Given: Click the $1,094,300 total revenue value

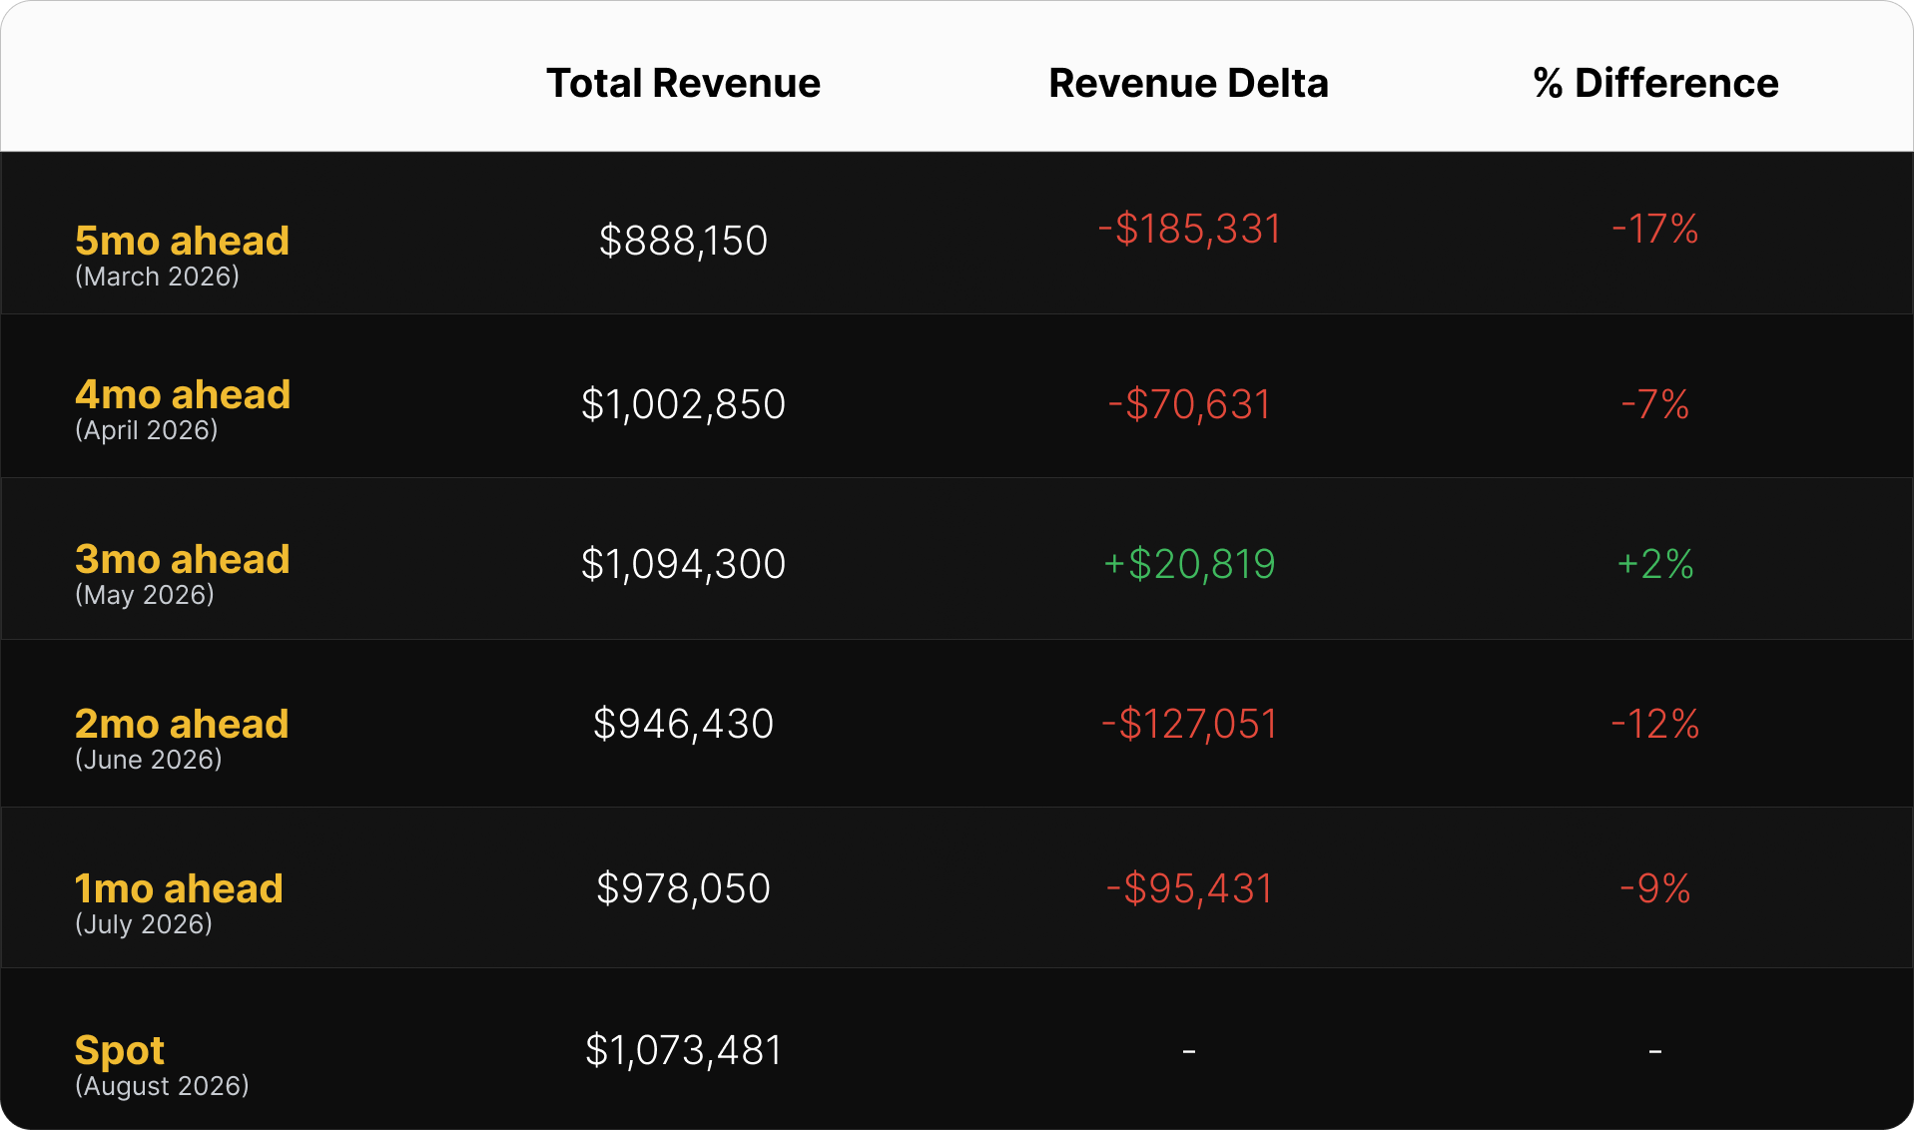Looking at the screenshot, I should pos(683,564).
